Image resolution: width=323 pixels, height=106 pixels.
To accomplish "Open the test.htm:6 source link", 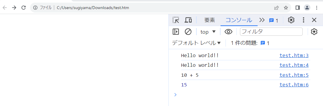I will [x=294, y=85].
